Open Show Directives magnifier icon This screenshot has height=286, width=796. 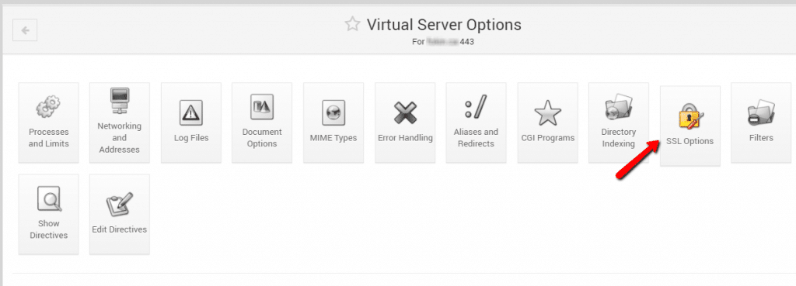coord(49,198)
